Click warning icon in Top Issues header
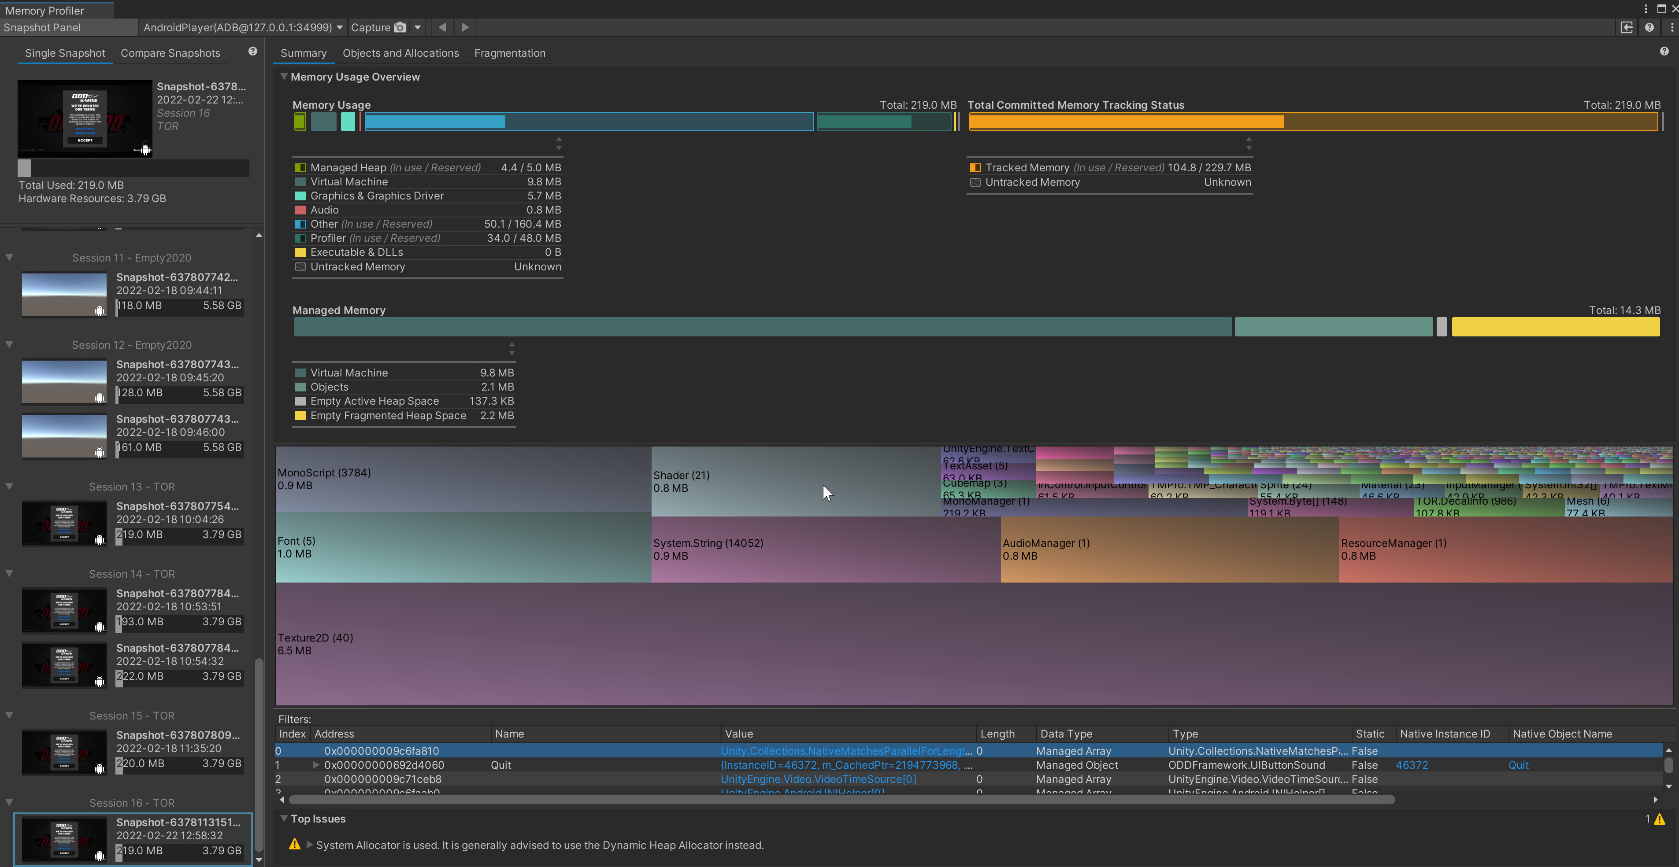 [x=1660, y=819]
